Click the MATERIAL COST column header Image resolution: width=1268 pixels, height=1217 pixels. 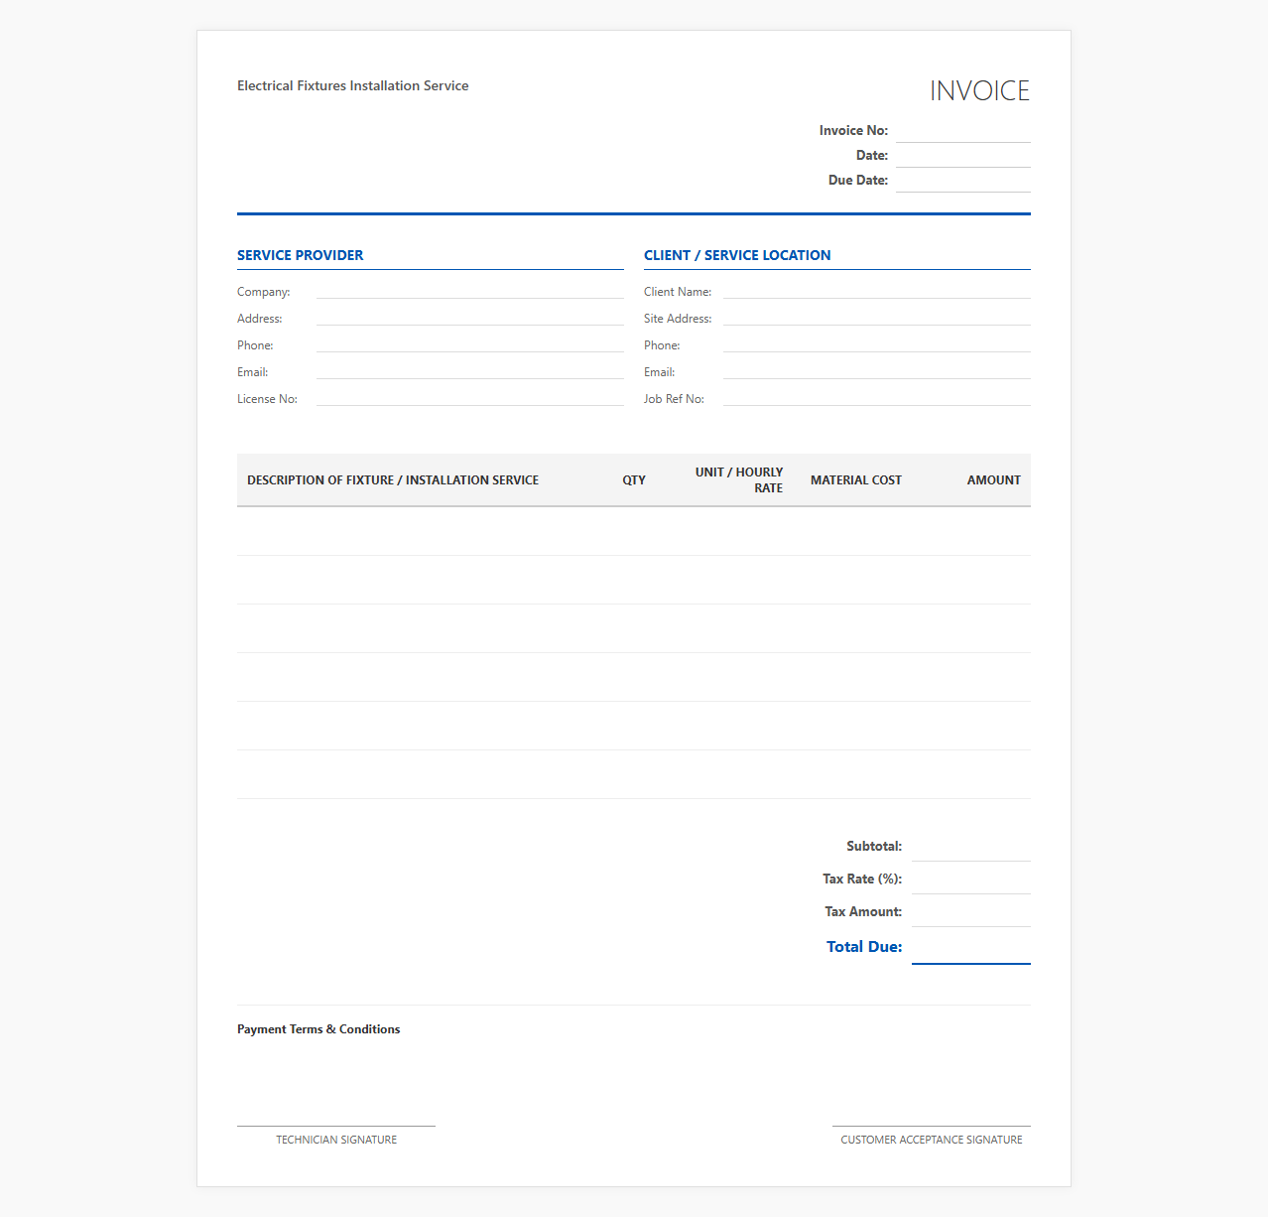(x=856, y=480)
